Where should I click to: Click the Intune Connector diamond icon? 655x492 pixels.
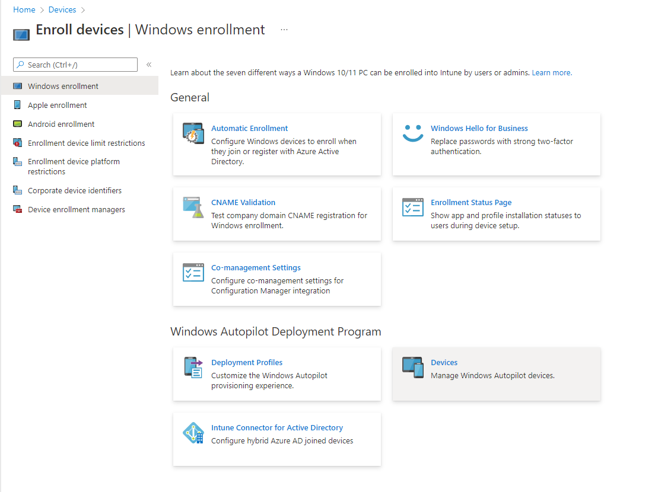point(193,433)
